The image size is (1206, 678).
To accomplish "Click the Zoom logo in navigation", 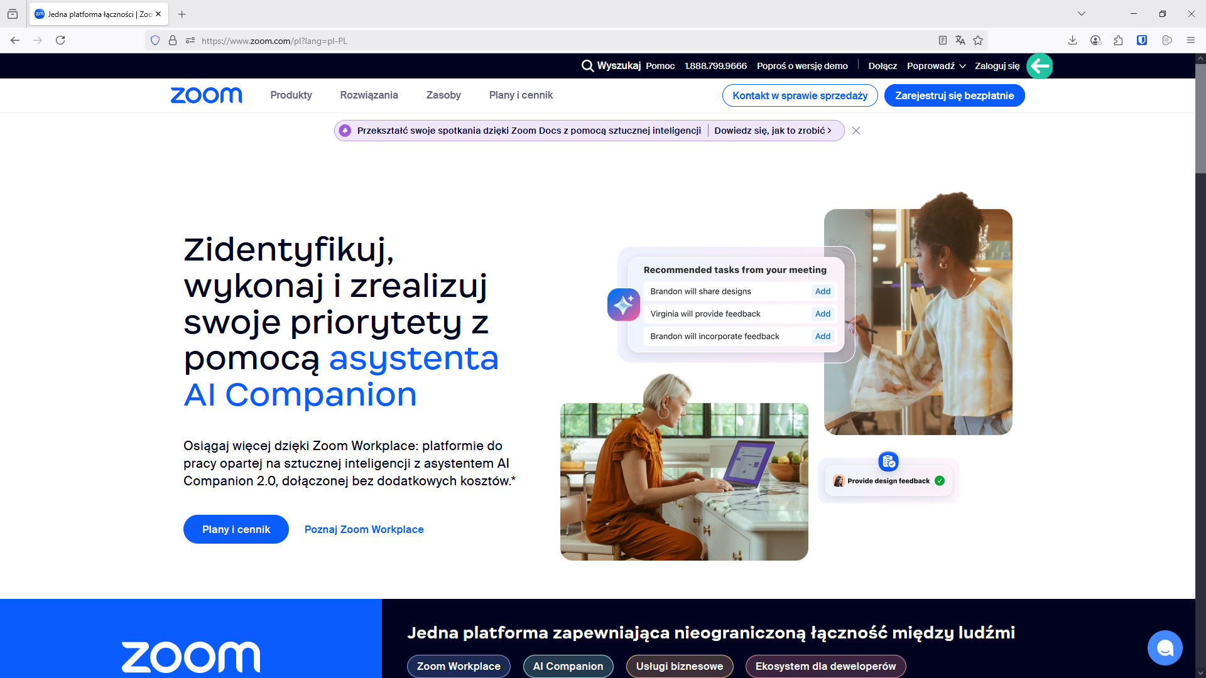I will click(x=206, y=95).
